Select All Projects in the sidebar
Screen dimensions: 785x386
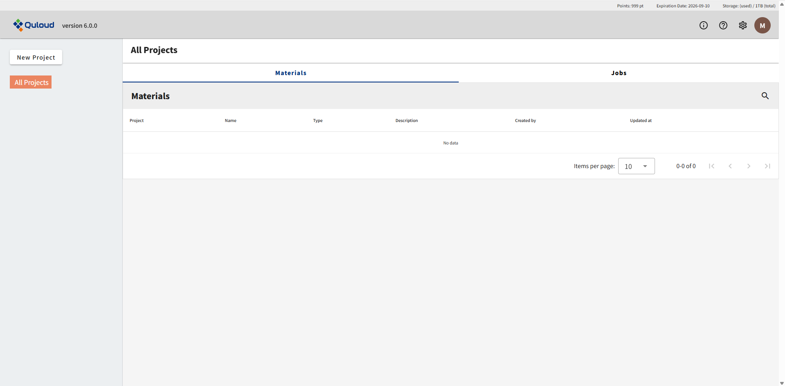pos(31,82)
